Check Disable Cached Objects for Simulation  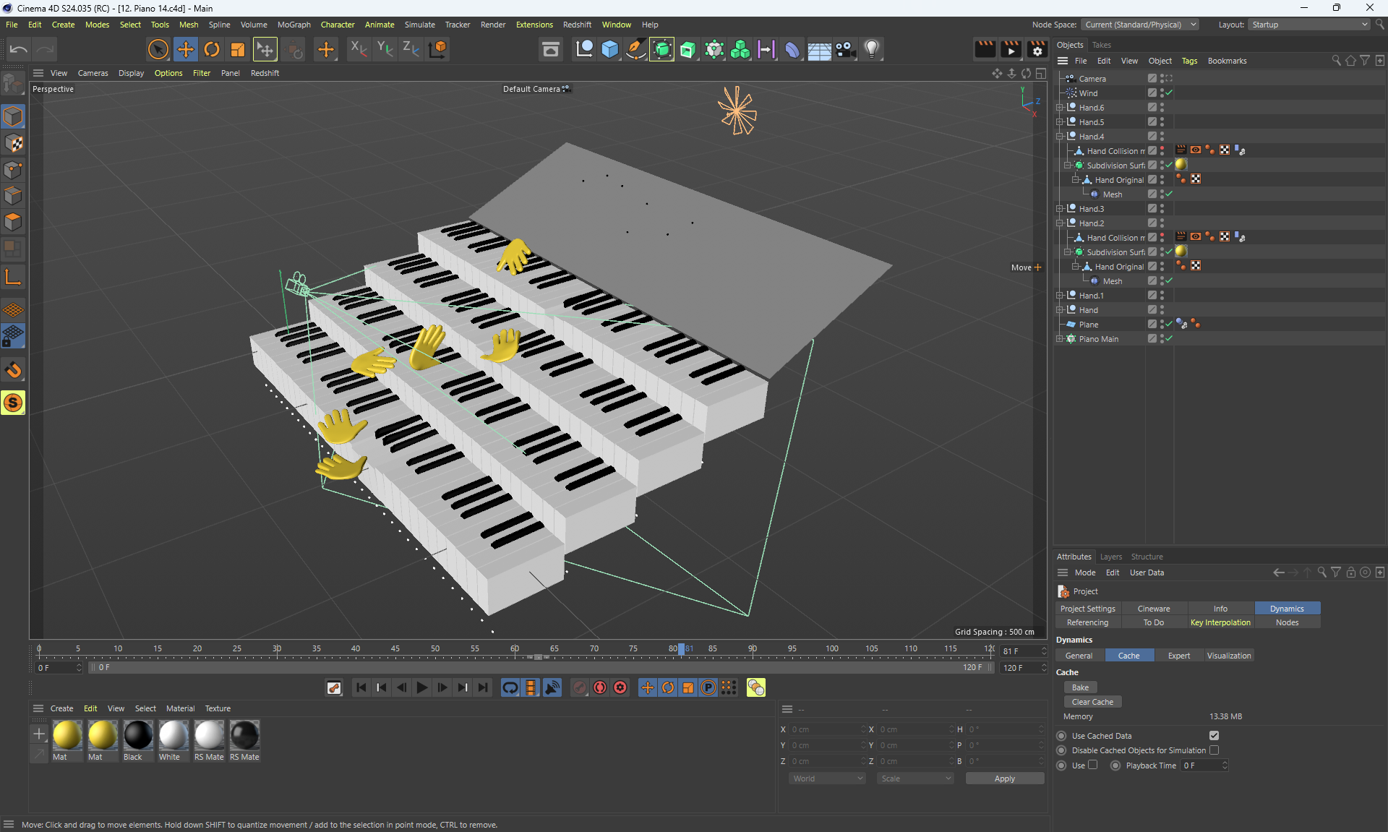point(1214,750)
